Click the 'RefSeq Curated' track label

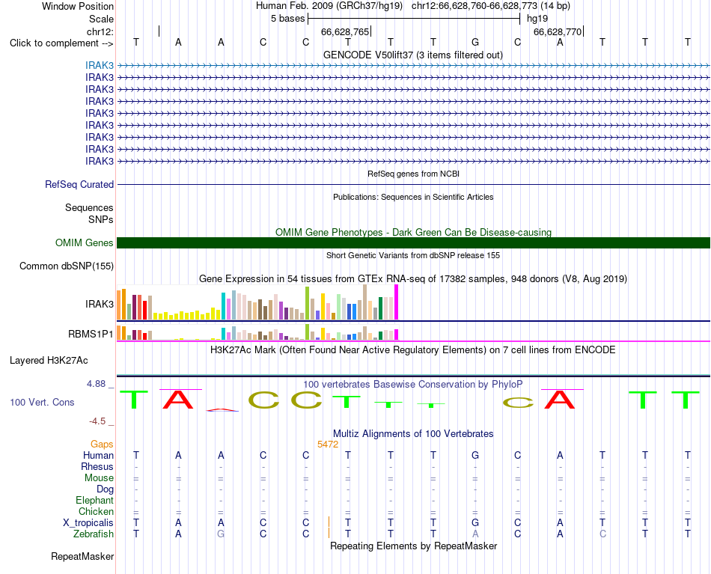pyautogui.click(x=79, y=185)
